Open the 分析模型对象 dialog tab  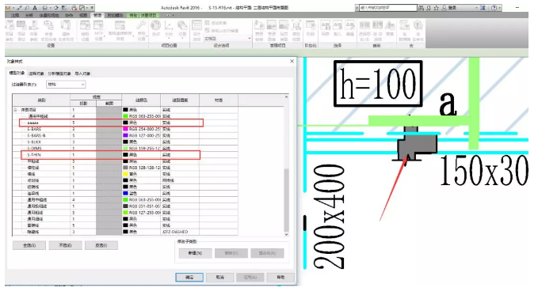pos(59,74)
